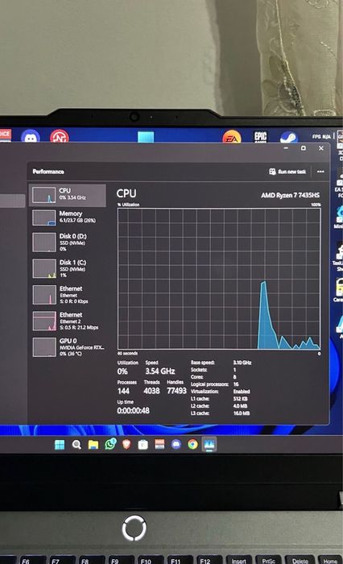The width and height of the screenshot is (343, 564).
Task: Open EA app desktop shortcut
Action: (232, 137)
